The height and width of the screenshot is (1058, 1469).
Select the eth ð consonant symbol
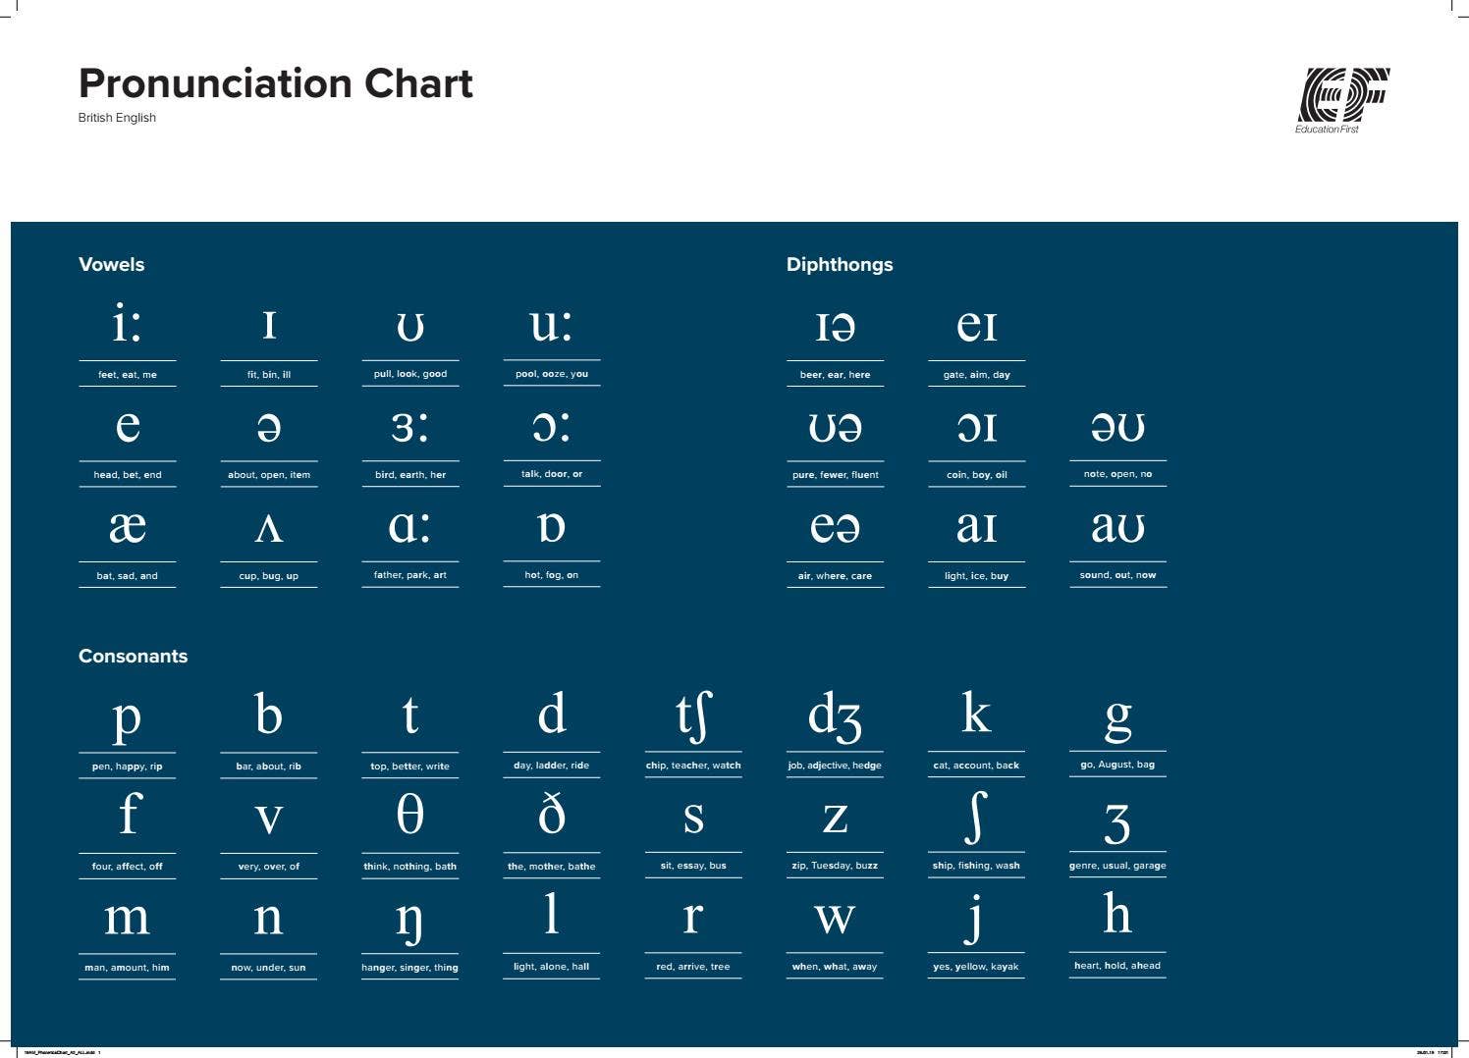tap(552, 814)
